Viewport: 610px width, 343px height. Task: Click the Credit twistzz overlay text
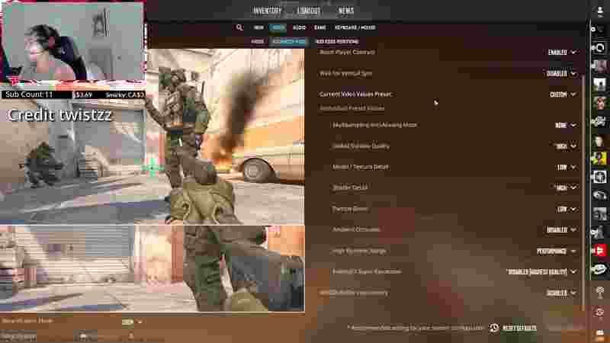click(59, 115)
